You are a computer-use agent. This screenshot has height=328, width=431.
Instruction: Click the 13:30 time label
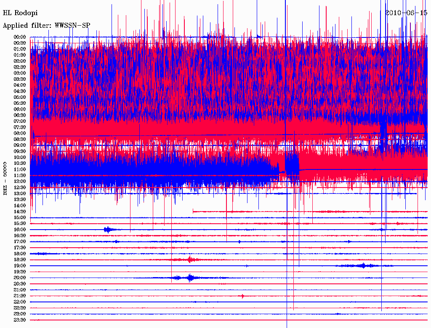coord(20,199)
